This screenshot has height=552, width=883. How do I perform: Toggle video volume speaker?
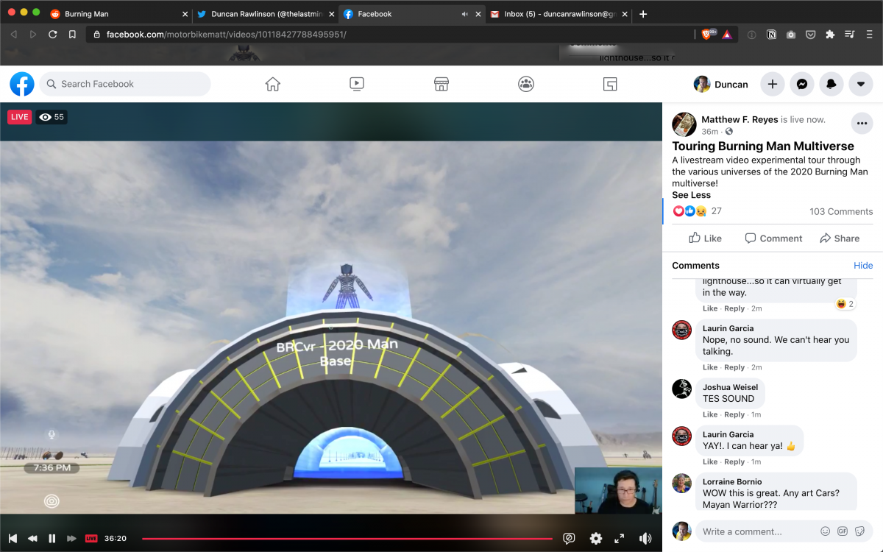click(x=645, y=538)
